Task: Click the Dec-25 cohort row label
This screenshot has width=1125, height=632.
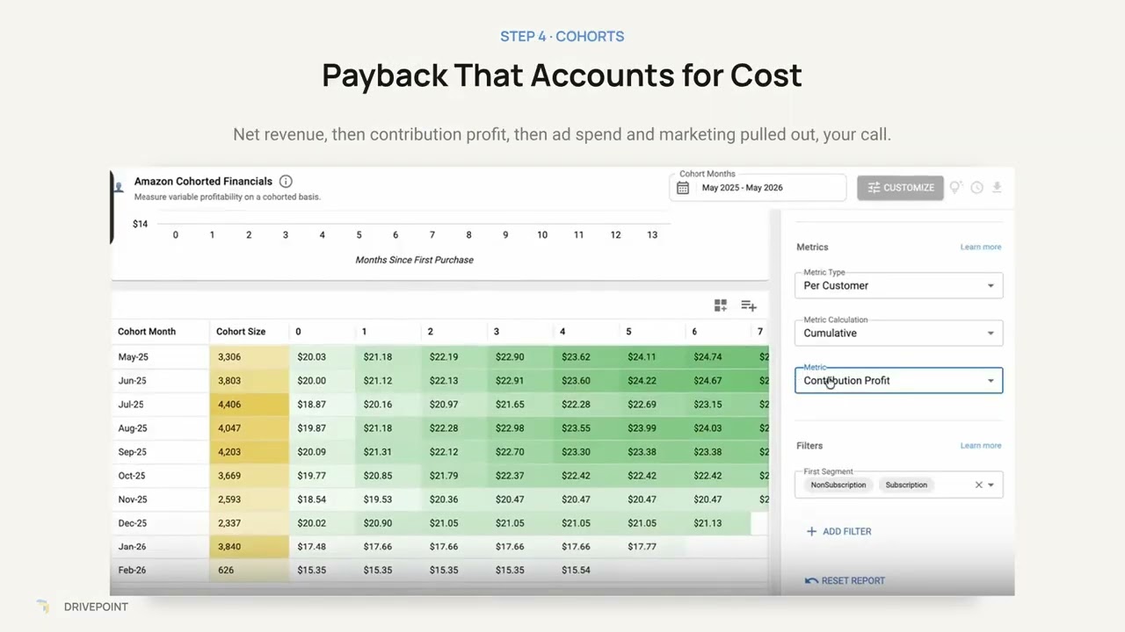Action: [x=133, y=522]
